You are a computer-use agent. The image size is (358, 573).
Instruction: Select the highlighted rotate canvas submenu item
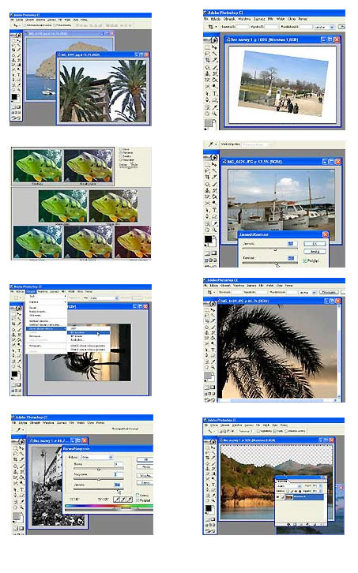pyautogui.click(x=89, y=332)
